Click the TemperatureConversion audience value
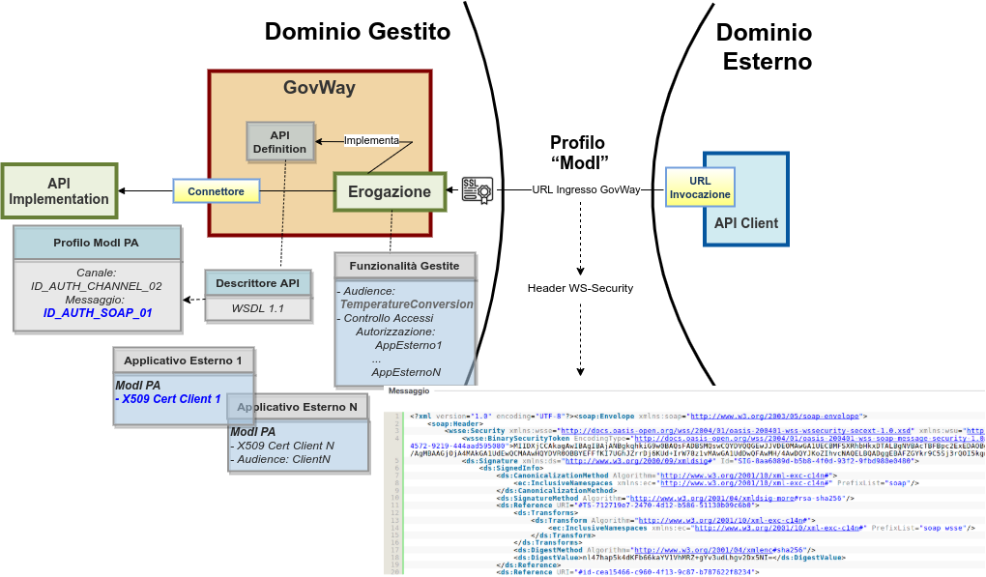 [407, 304]
